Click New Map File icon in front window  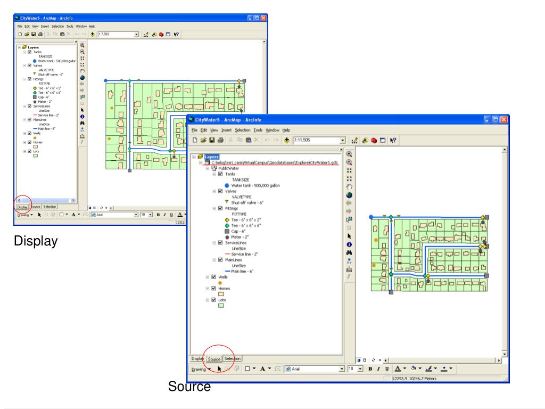pyautogui.click(x=195, y=140)
